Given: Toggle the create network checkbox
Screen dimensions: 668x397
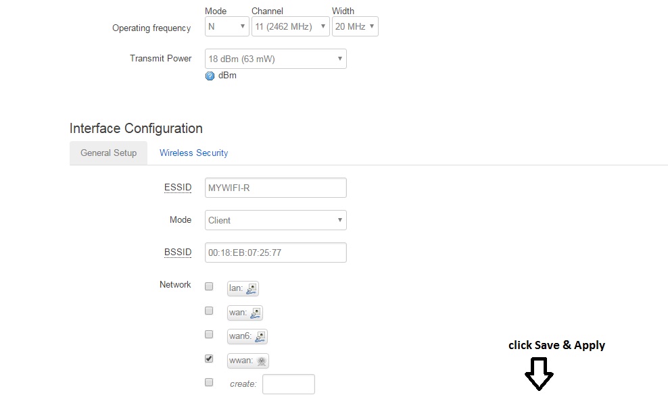Looking at the screenshot, I should tap(209, 382).
